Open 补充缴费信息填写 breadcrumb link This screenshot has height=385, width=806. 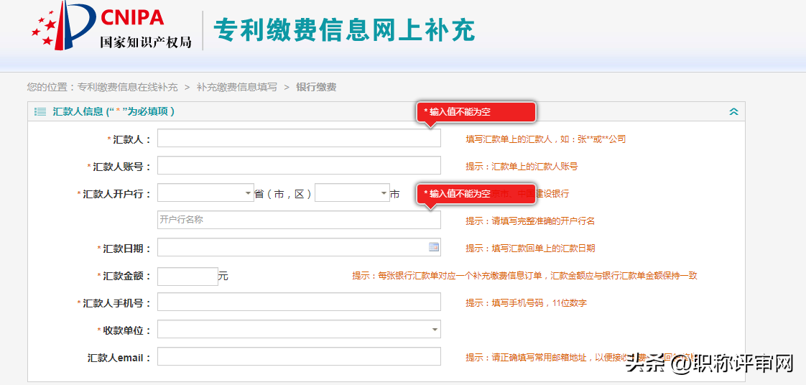click(x=236, y=87)
